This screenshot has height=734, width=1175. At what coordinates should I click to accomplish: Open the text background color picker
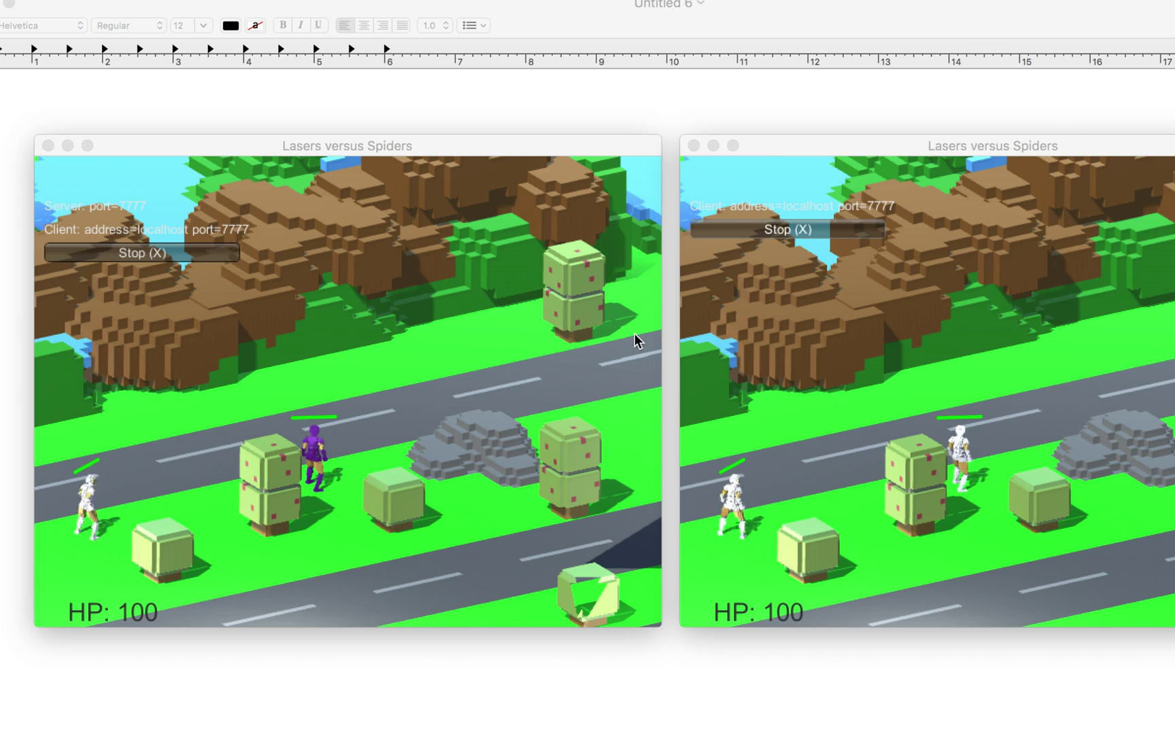(255, 26)
